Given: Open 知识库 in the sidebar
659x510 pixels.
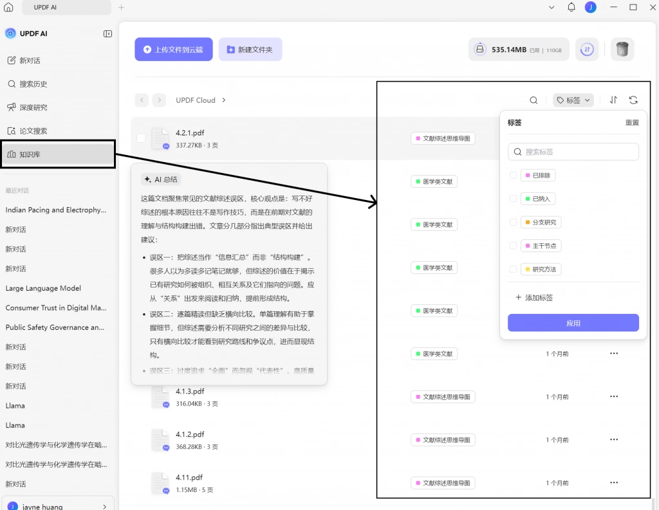Looking at the screenshot, I should pyautogui.click(x=58, y=154).
